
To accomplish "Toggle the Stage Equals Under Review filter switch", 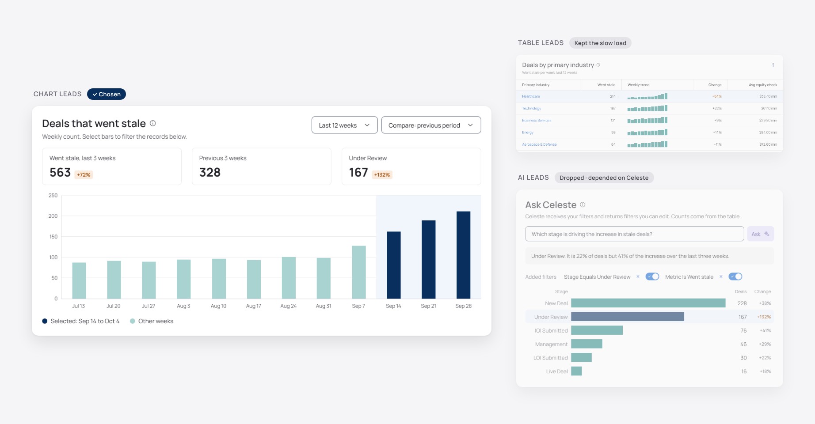I will coord(652,276).
